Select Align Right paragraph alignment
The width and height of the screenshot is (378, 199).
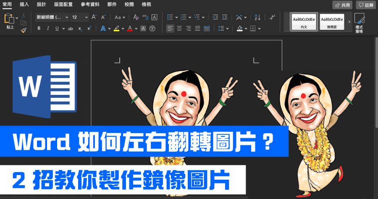click(188, 29)
